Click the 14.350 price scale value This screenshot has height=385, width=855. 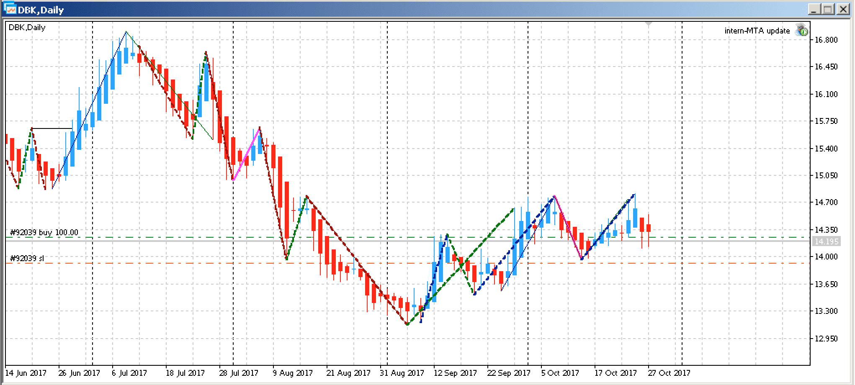826,230
